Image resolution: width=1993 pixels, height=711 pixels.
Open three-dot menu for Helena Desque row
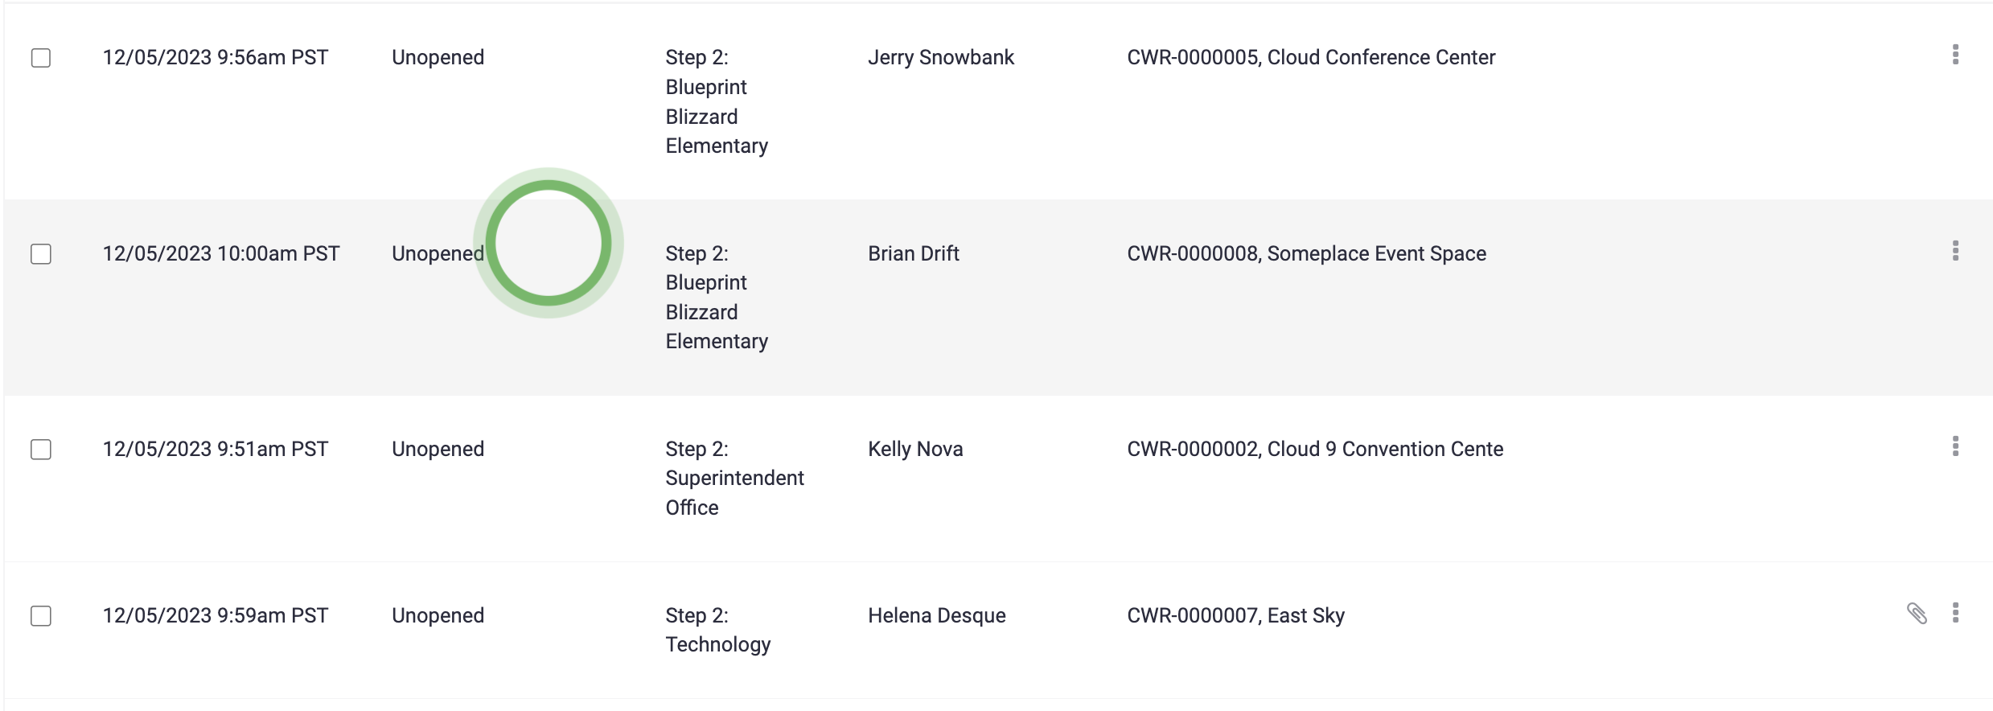(x=1955, y=613)
